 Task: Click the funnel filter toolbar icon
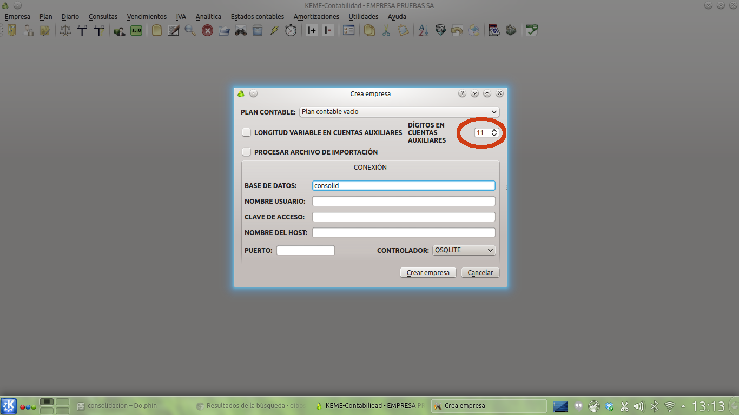[440, 31]
